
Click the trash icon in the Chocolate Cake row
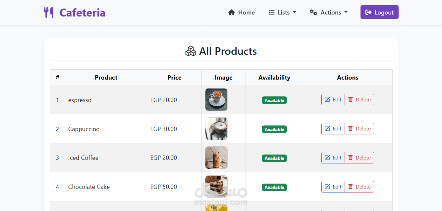(x=351, y=187)
